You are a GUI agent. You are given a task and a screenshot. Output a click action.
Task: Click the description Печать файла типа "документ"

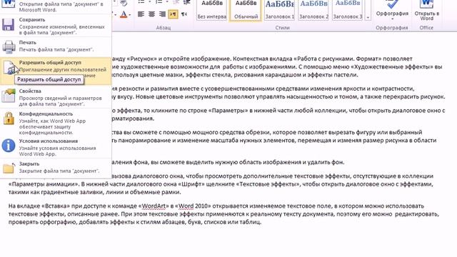tap(56, 49)
